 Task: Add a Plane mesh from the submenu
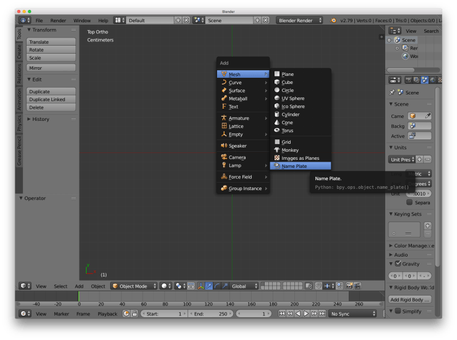[301, 74]
